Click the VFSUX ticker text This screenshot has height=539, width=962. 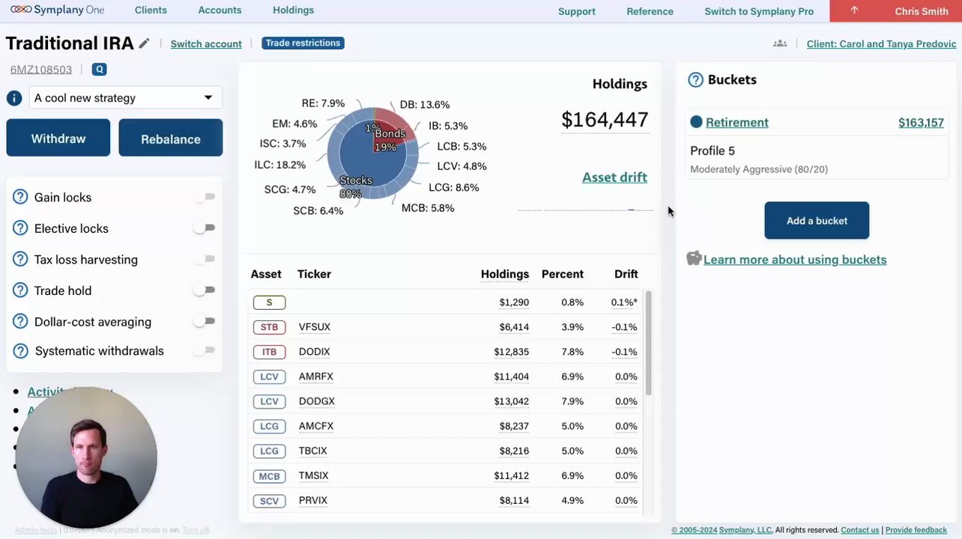pos(315,327)
